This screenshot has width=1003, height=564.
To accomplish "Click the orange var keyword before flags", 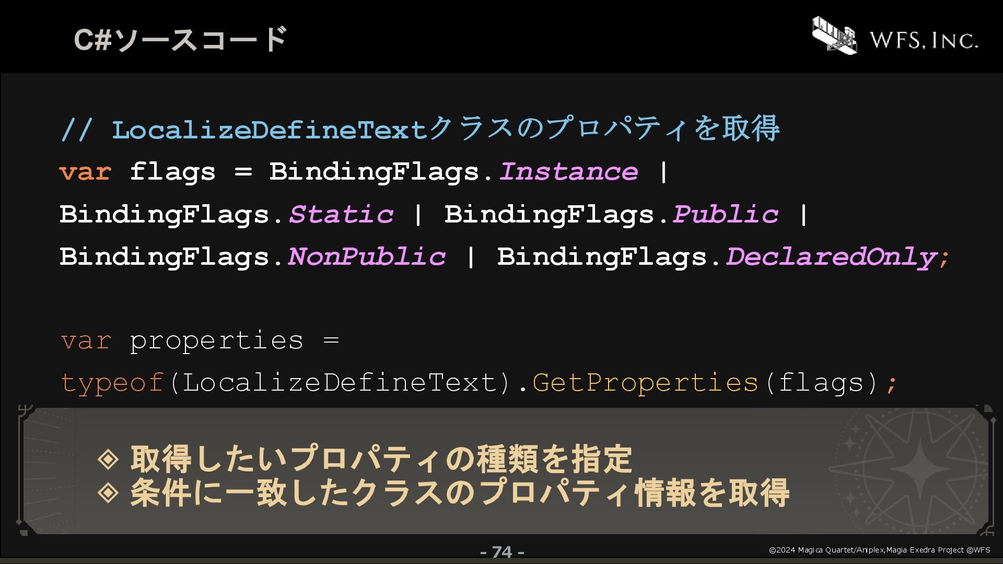I will [x=86, y=172].
